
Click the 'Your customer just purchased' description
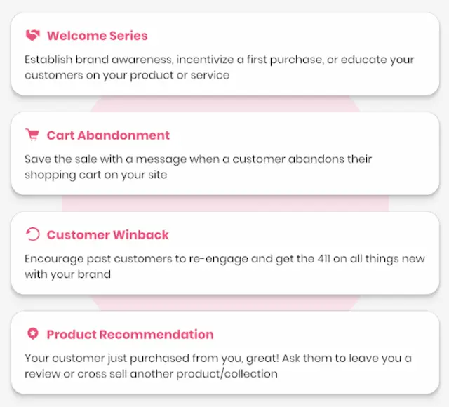(x=218, y=366)
